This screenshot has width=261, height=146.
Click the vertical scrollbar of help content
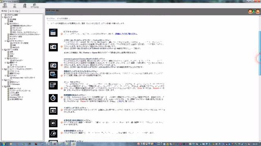coord(260,53)
